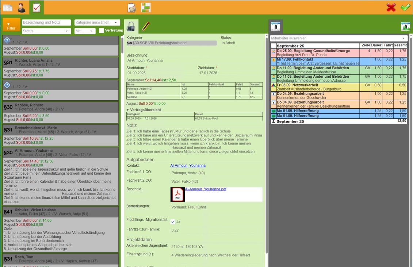Click the green checkmark confirm icon
This screenshot has height=267, width=413.
click(405, 7)
